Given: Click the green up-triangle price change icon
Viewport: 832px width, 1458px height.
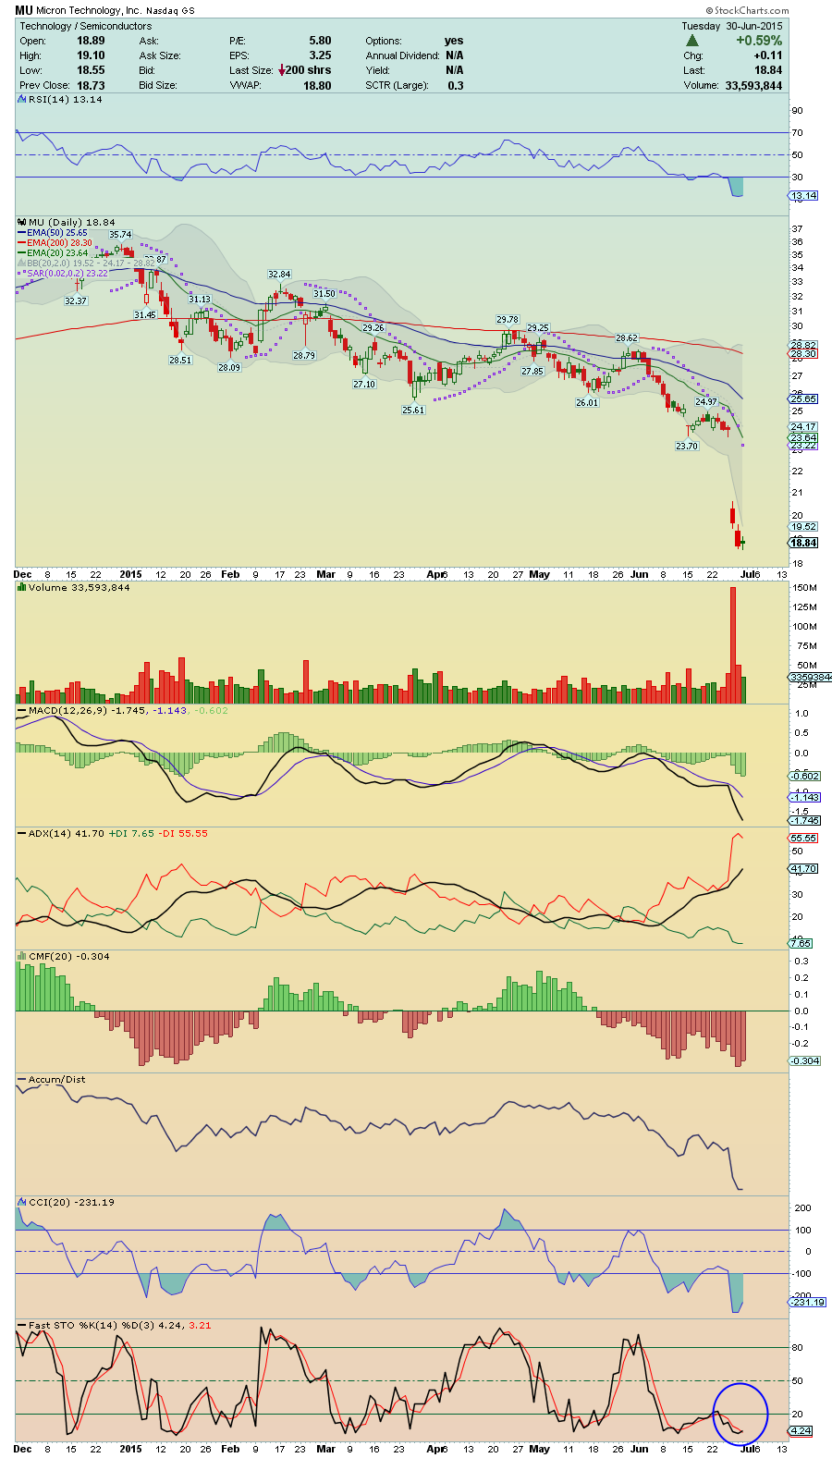Looking at the screenshot, I should (691, 41).
